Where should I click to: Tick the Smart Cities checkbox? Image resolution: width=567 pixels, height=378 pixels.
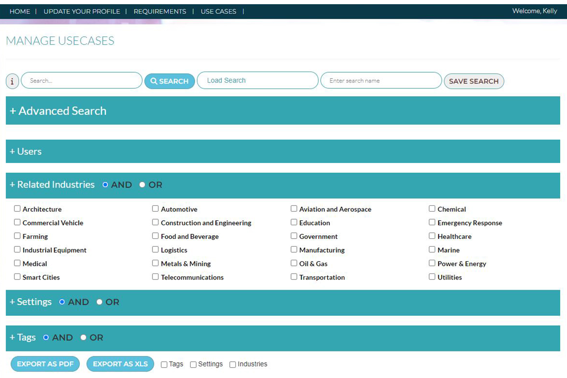[x=17, y=277]
